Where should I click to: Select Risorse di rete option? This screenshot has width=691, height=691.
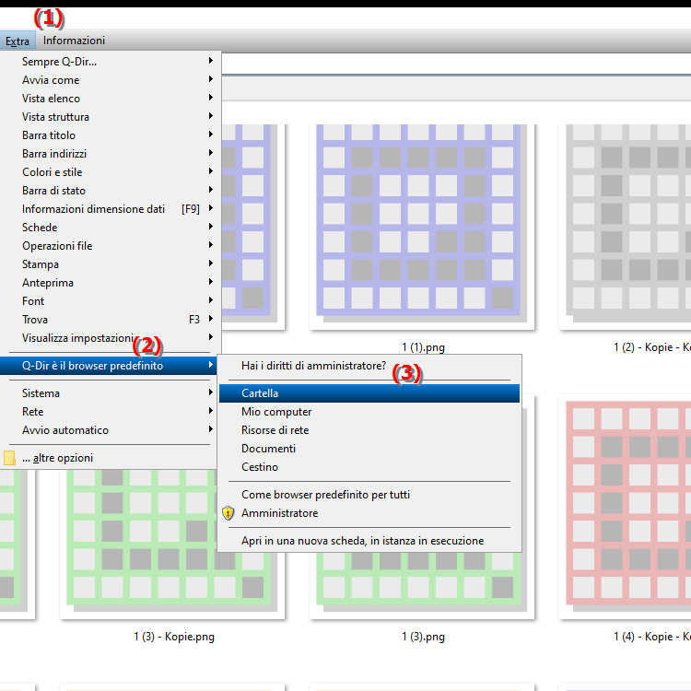[369, 430]
